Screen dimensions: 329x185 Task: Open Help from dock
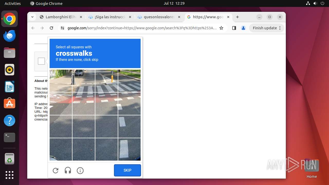(10, 121)
